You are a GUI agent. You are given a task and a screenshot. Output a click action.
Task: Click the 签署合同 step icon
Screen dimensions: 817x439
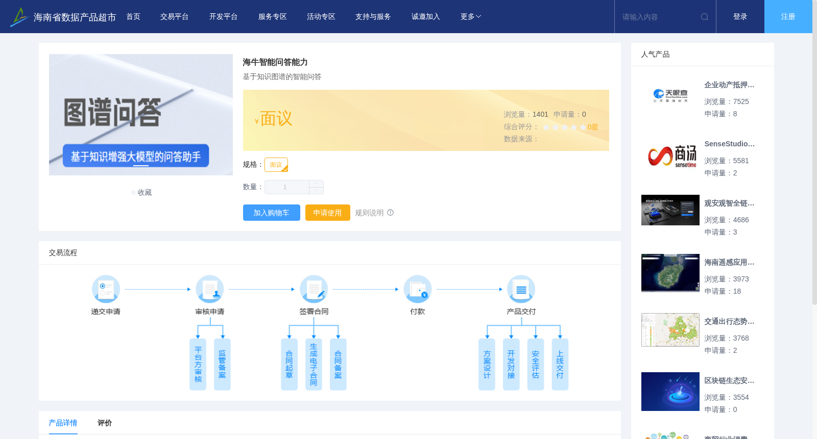(x=314, y=289)
